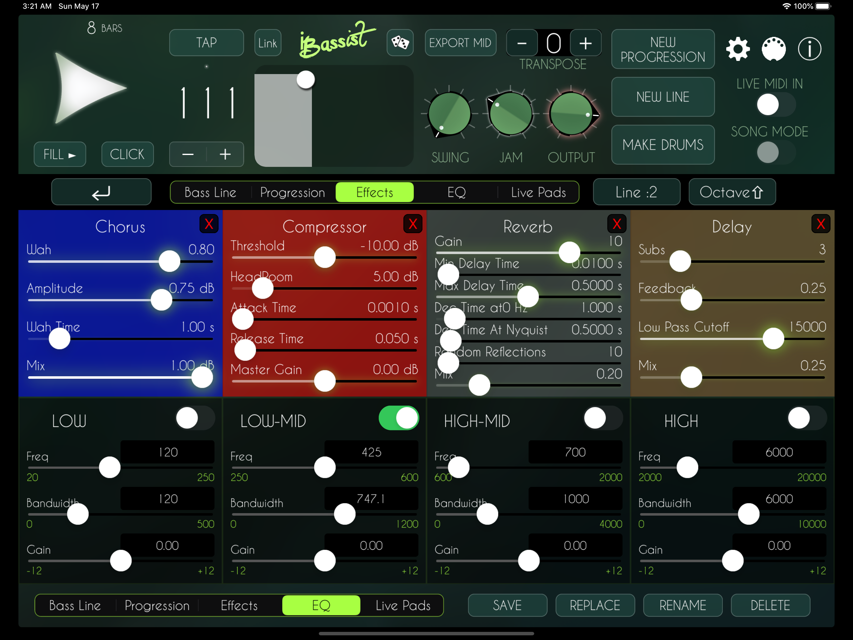
Task: Enable the LIVE MIDI IN switch
Action: coord(775,105)
